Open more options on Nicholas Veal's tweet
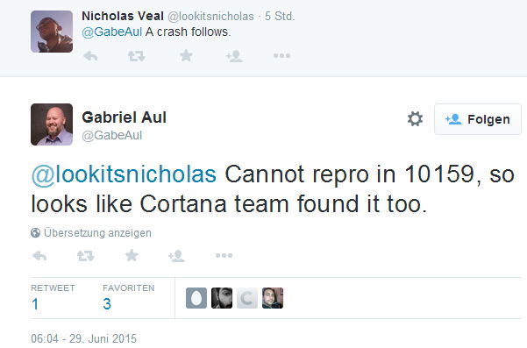The height and width of the screenshot is (348, 527). [281, 56]
